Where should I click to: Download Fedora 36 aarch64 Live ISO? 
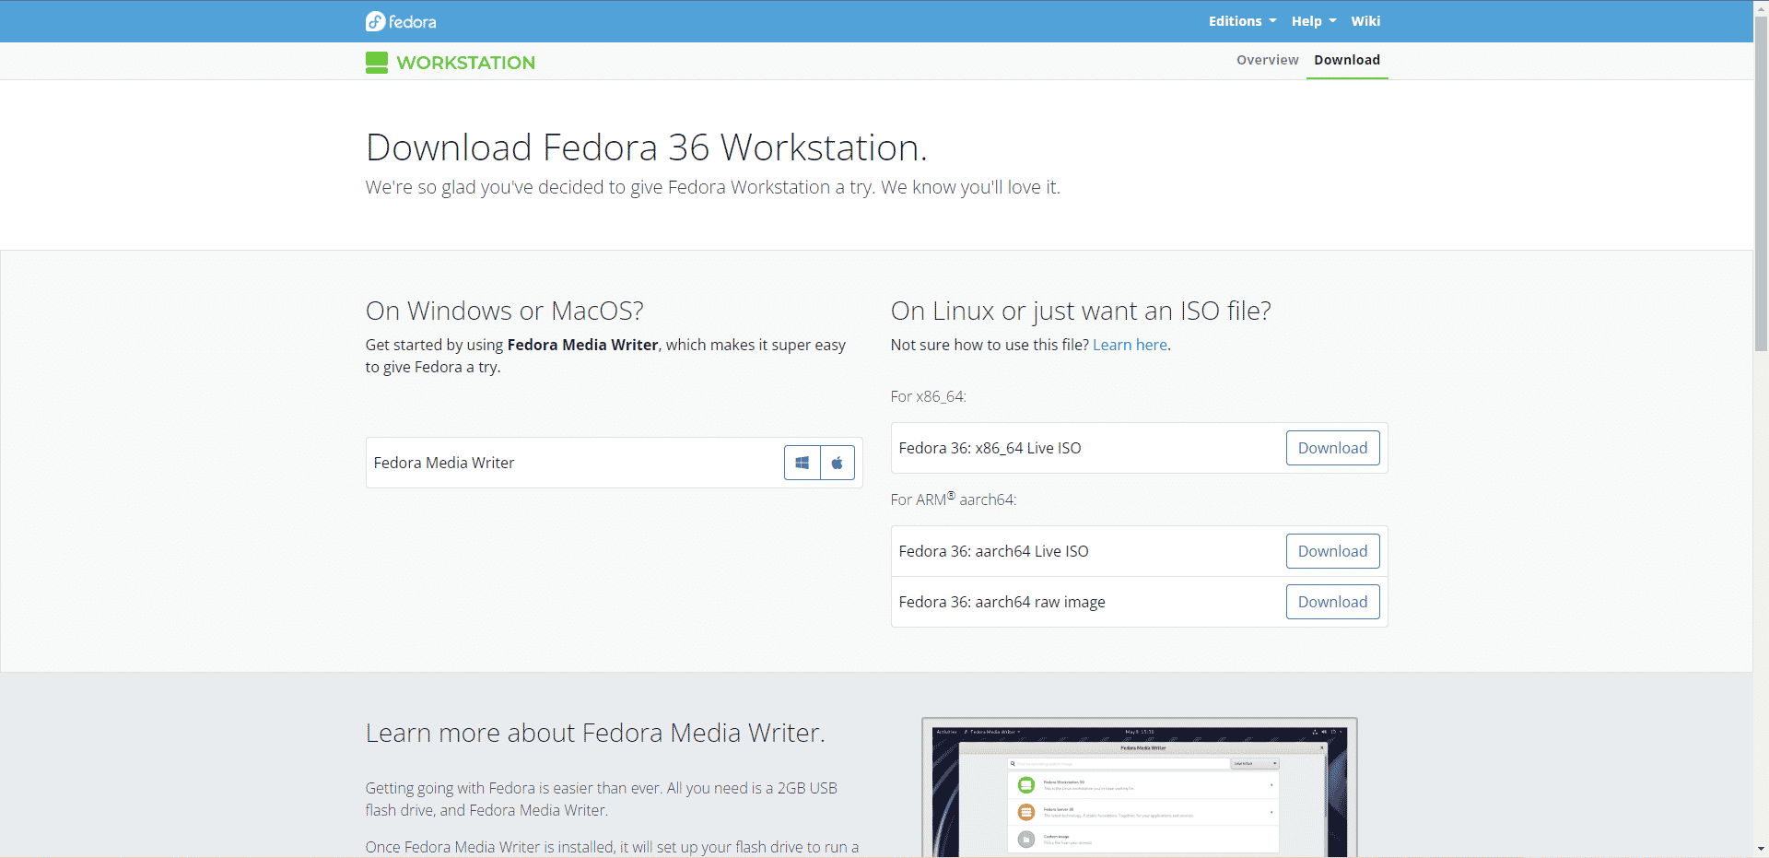(x=1332, y=551)
